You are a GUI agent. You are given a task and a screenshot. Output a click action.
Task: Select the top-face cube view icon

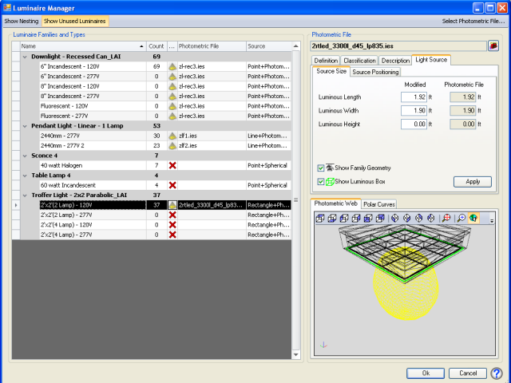[320, 218]
